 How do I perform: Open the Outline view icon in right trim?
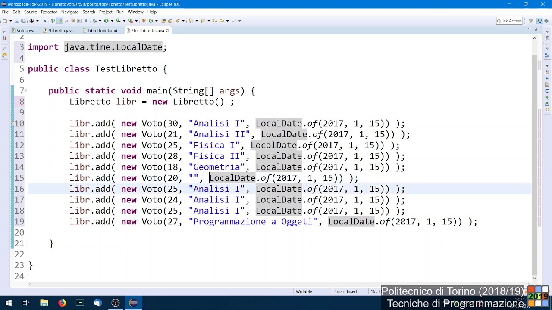pos(547,55)
